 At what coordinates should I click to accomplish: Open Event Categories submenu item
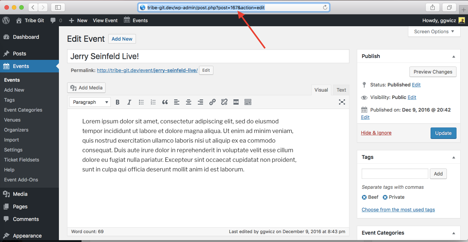coord(23,110)
